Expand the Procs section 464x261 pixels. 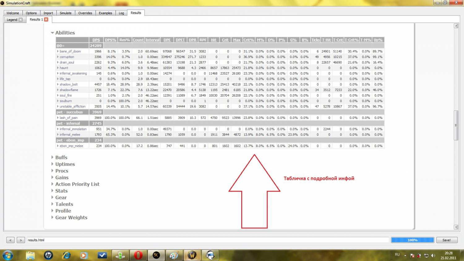[x=52, y=171]
